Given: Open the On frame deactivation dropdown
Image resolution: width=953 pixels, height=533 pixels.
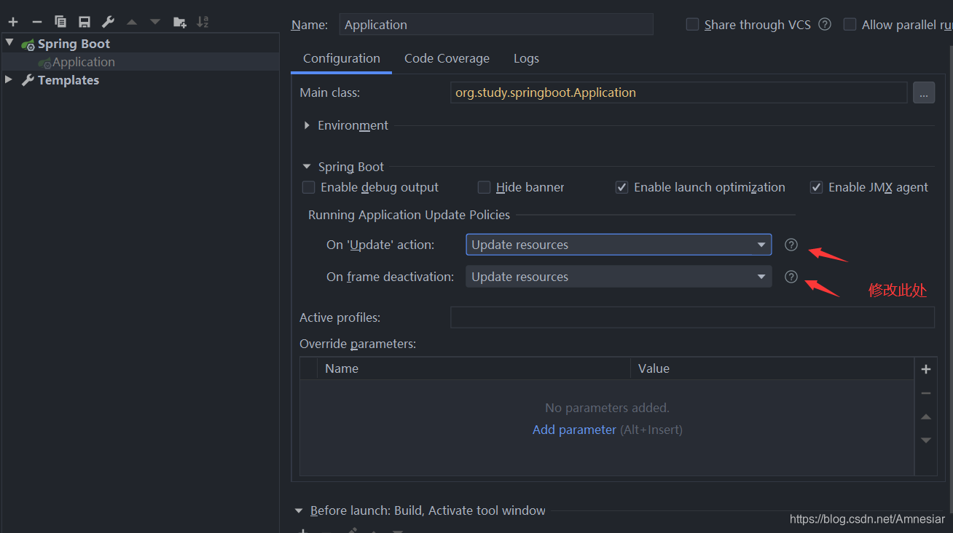Looking at the screenshot, I should coord(618,277).
